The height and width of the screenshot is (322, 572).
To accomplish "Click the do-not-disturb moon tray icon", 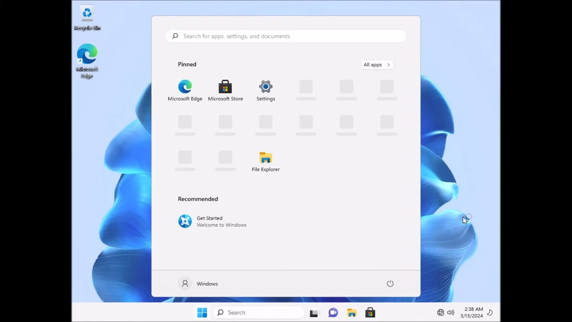I will (x=490, y=313).
